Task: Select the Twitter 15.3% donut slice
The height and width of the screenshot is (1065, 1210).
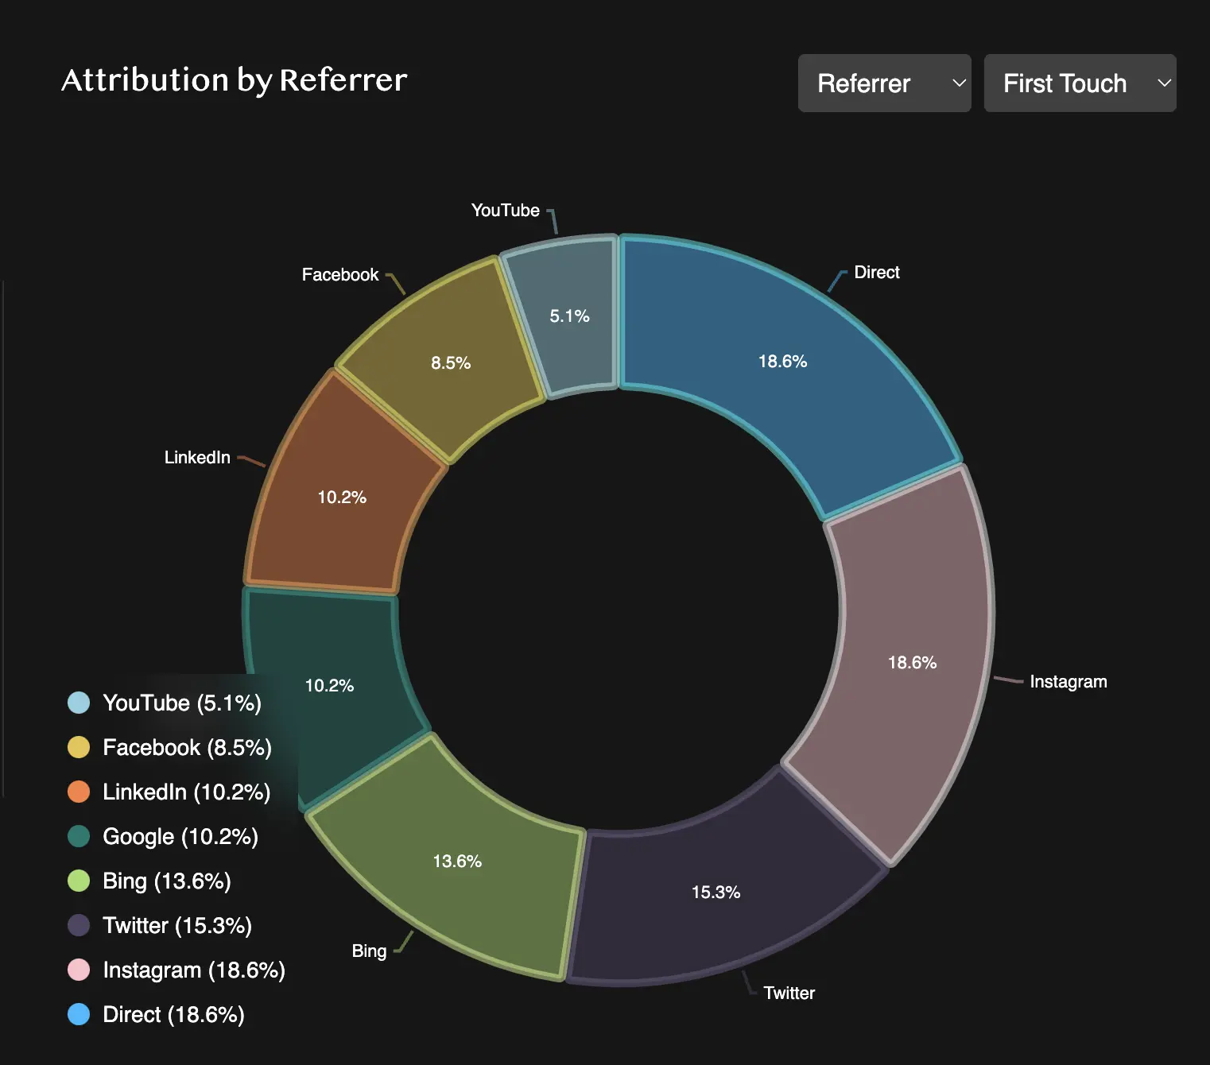Action: (x=716, y=892)
